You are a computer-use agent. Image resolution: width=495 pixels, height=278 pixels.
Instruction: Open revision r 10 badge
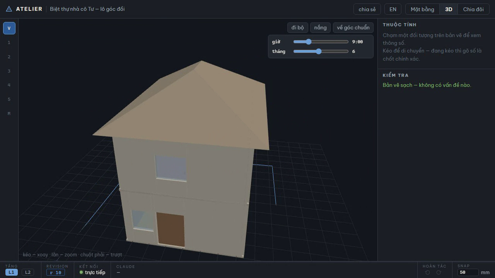56,273
